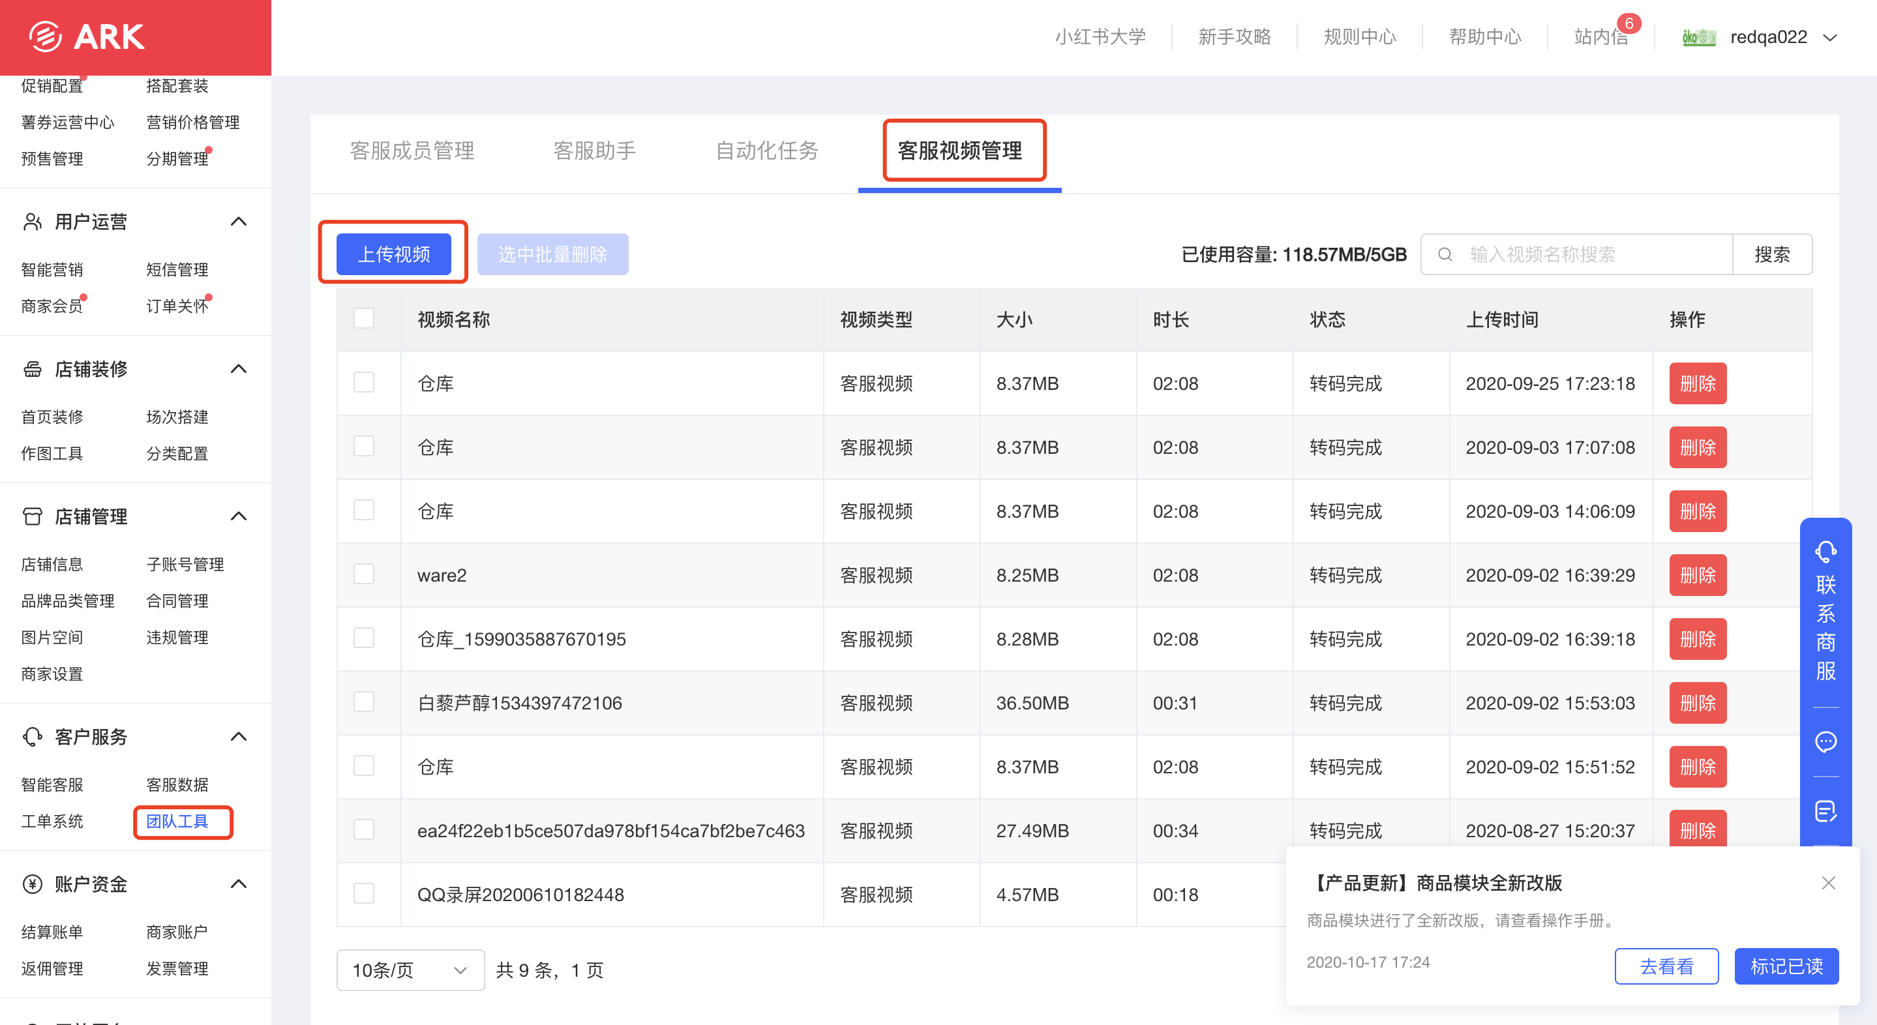Image resolution: width=1877 pixels, height=1025 pixels.
Task: Check the QQ录屏20200610182448 row checkbox
Action: coord(364,893)
